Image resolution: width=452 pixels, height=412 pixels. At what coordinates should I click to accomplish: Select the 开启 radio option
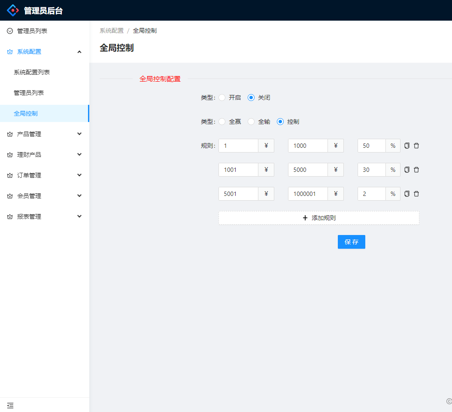point(222,98)
